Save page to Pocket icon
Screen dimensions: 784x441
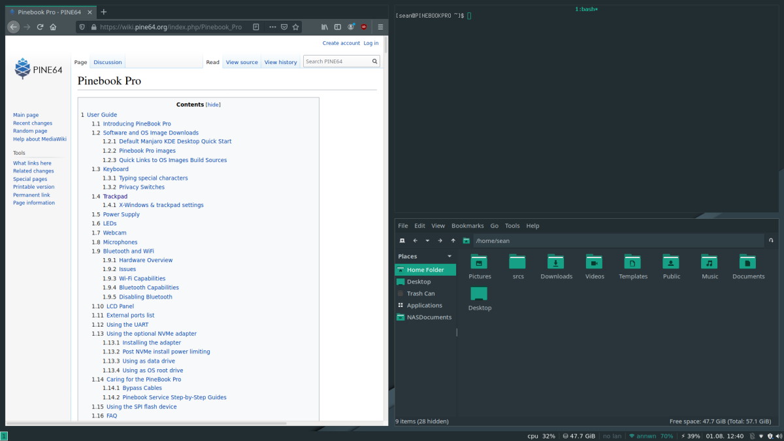pyautogui.click(x=284, y=27)
